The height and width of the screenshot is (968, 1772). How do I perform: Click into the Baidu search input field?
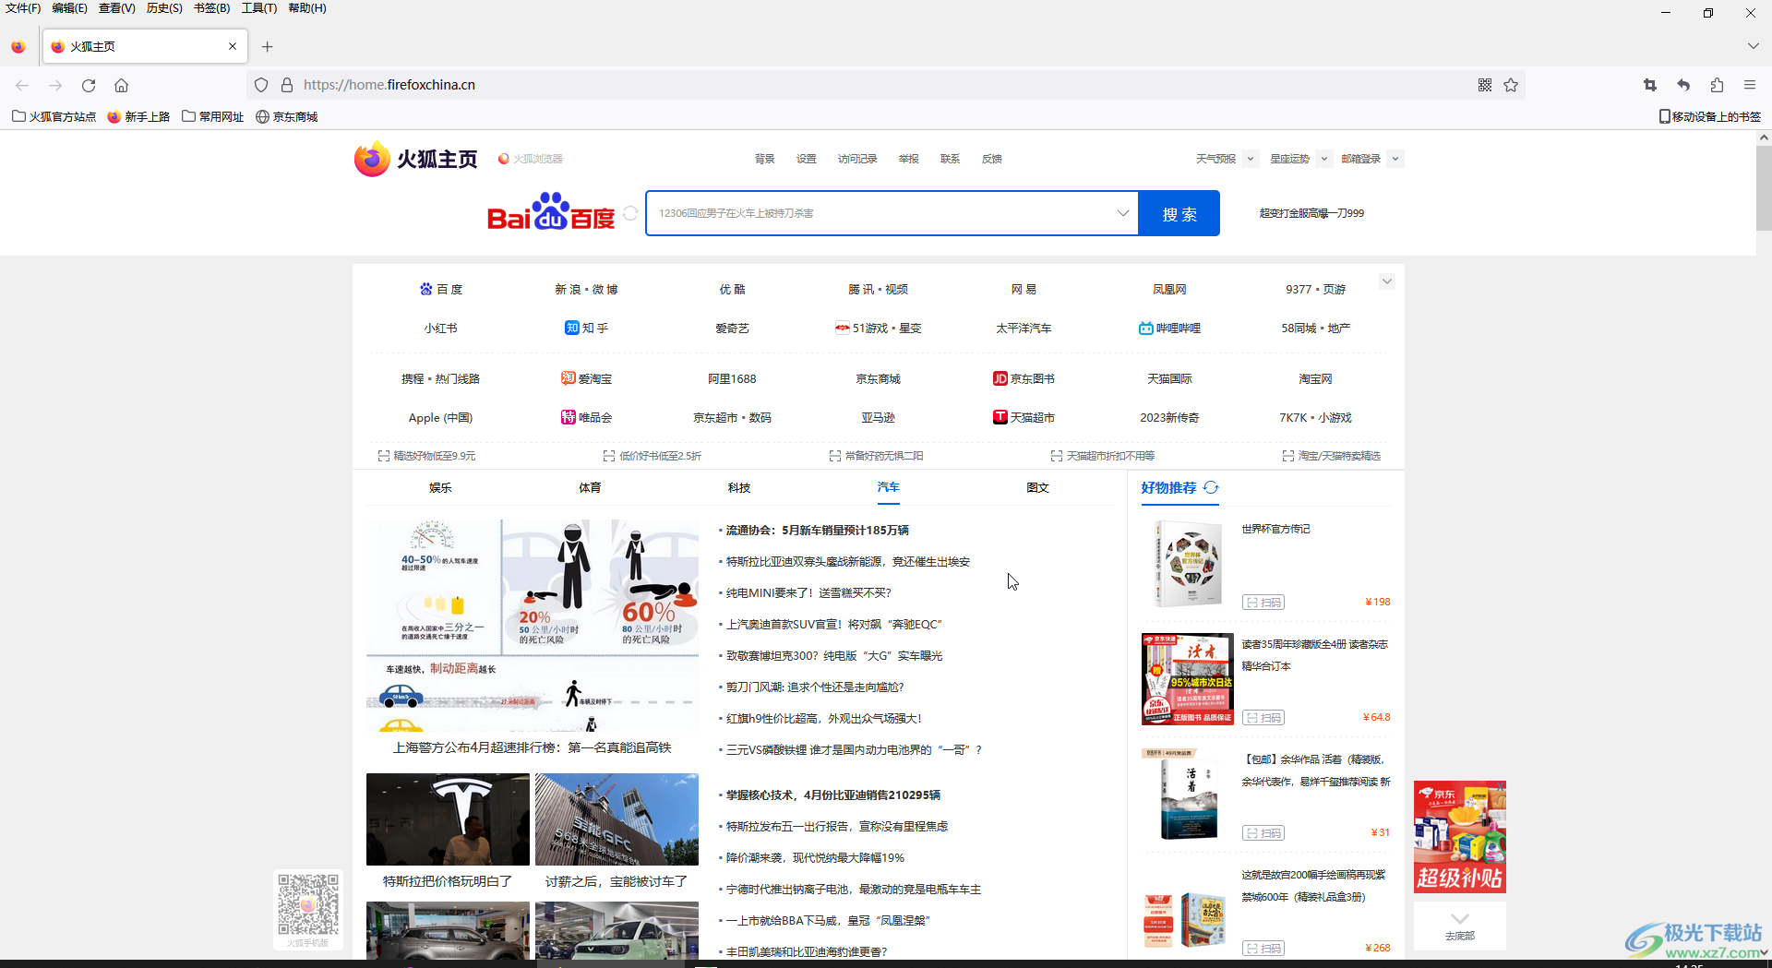[x=881, y=213]
